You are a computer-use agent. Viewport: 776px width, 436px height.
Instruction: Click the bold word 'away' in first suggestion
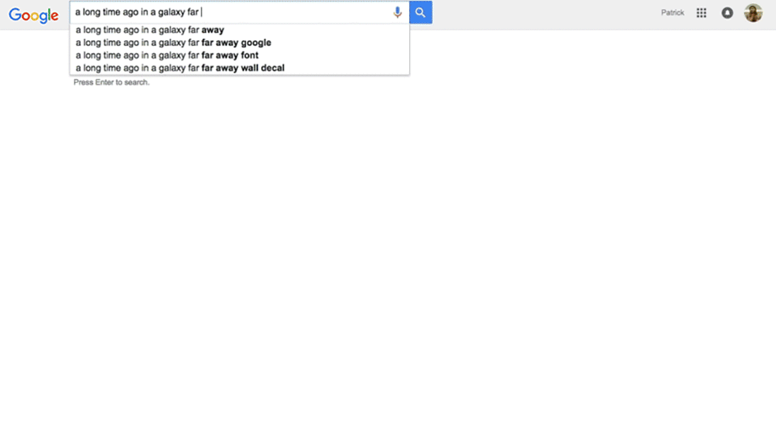click(213, 30)
